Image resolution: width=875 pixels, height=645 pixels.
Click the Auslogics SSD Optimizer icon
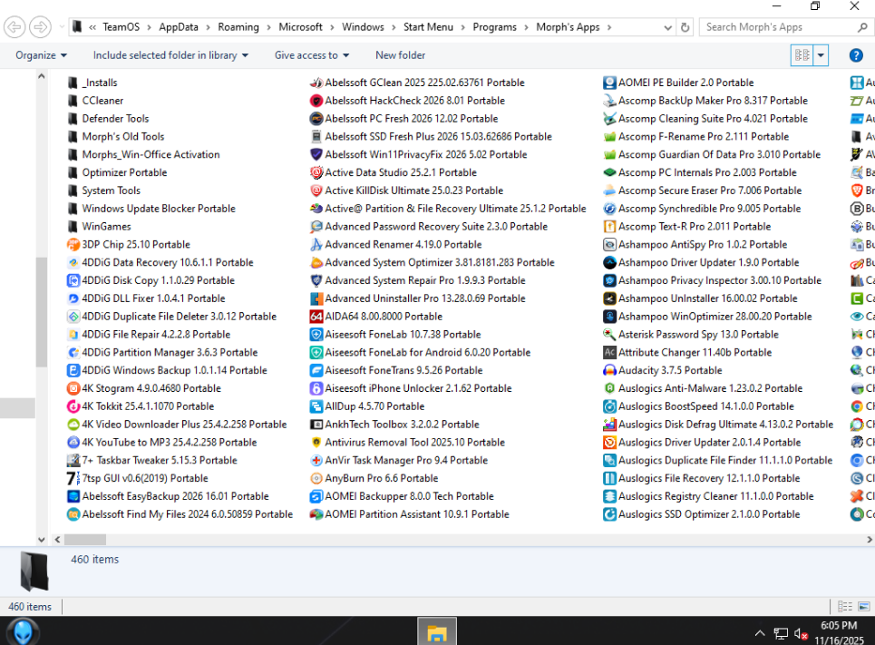[x=609, y=513]
